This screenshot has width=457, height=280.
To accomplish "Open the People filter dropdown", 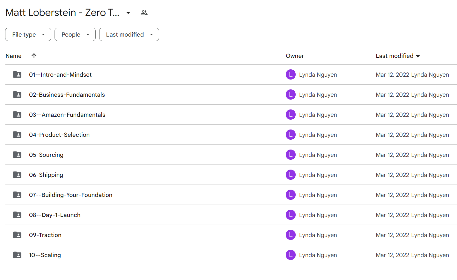I will point(75,34).
